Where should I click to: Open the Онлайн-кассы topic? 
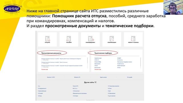point(121,64)
